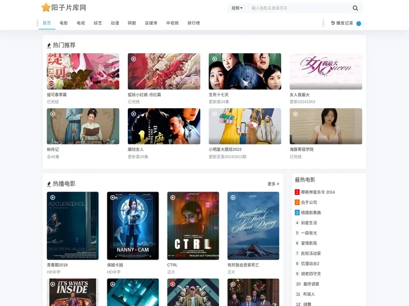This screenshot has height=306, width=409.
Task: Open the 首页 tab
Action: pyautogui.click(x=47, y=23)
